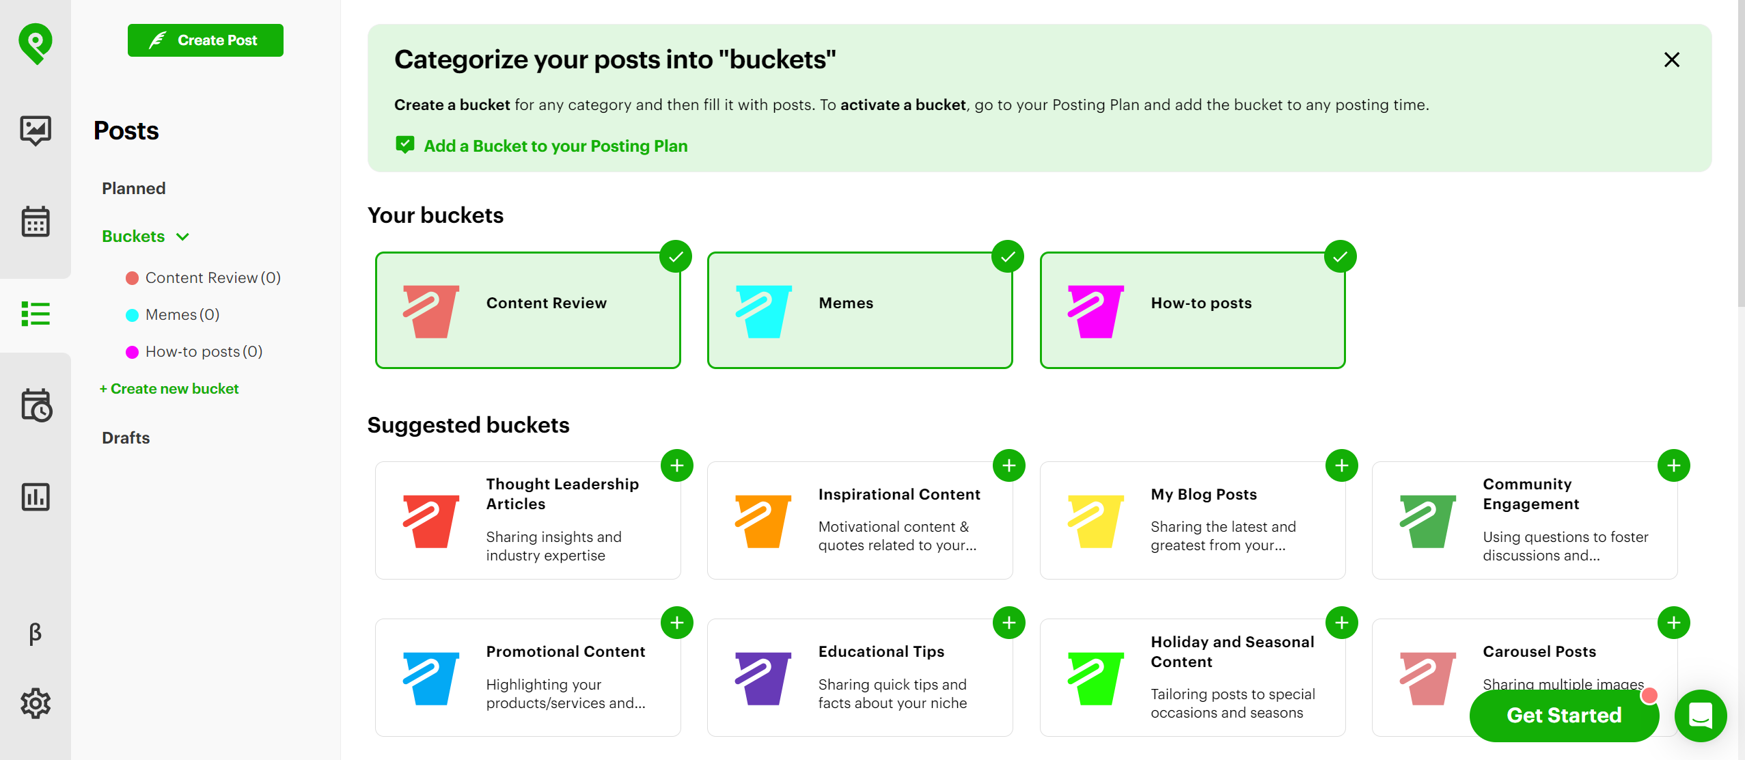1745x760 pixels.
Task: Select the Posts list view icon in sidebar
Action: (35, 314)
